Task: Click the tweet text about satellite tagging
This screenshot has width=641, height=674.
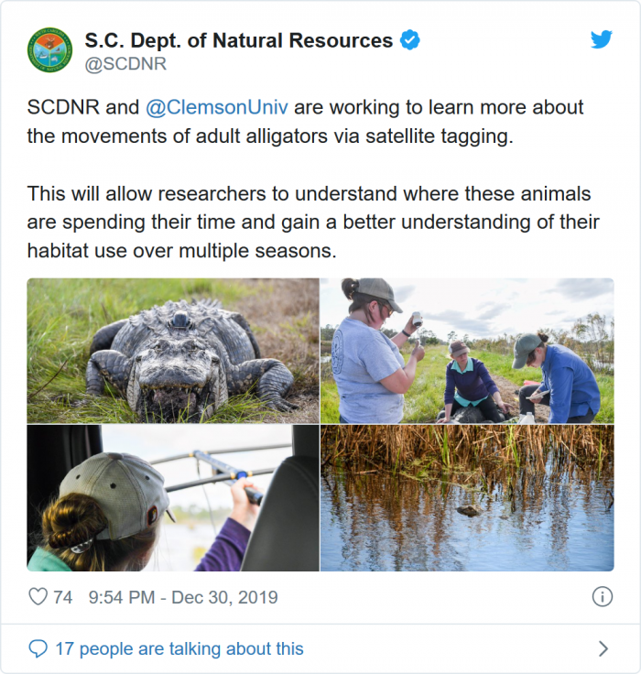Action: click(305, 124)
